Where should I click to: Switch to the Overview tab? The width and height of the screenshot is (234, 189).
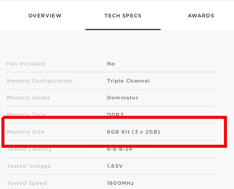pos(45,16)
